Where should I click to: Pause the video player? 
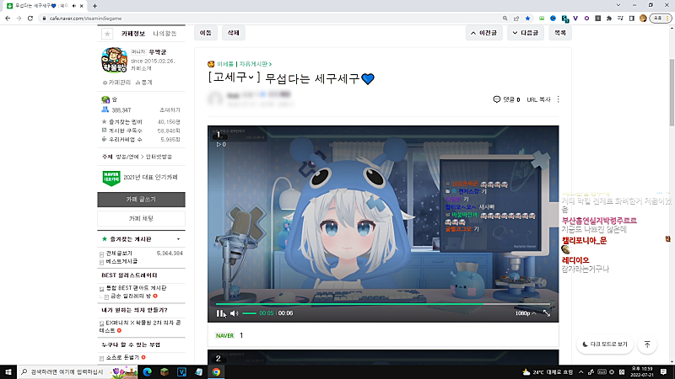pyautogui.click(x=220, y=313)
